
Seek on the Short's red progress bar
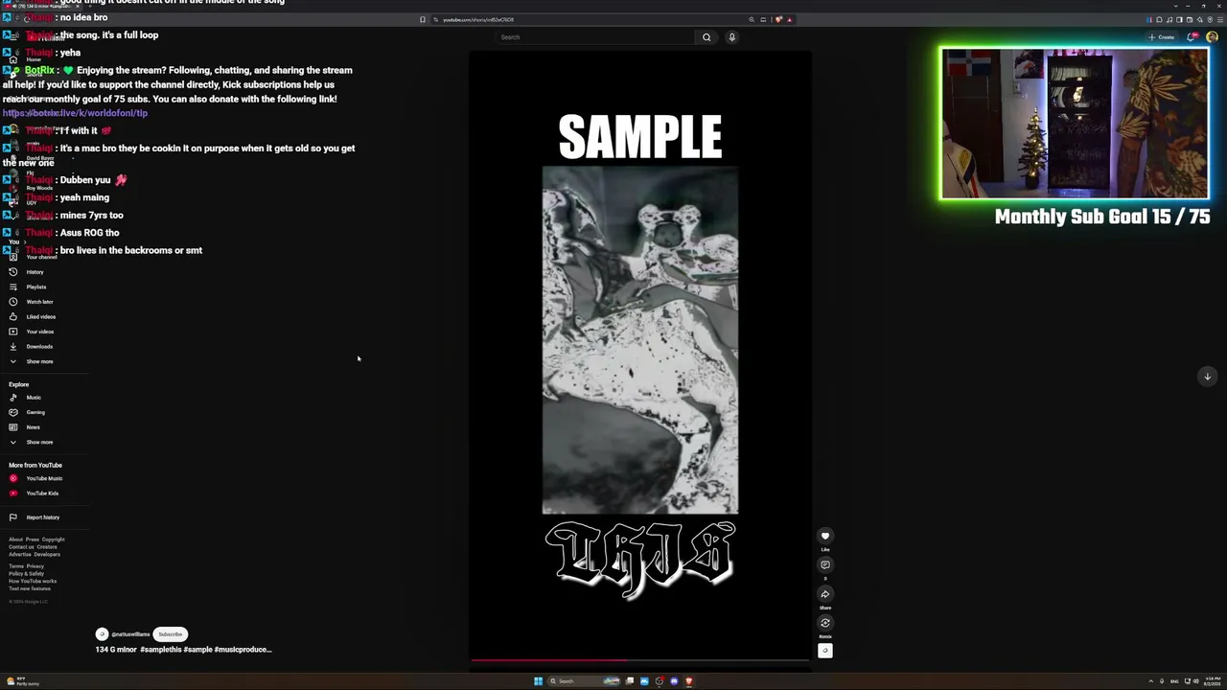640,660
